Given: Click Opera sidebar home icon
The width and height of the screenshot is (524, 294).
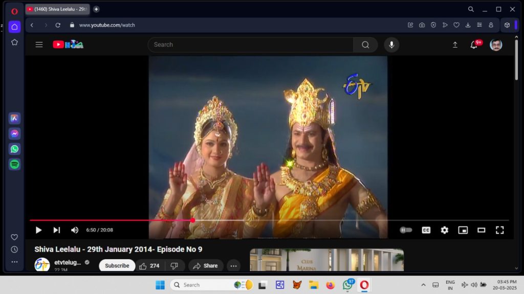Looking at the screenshot, I should 14,27.
